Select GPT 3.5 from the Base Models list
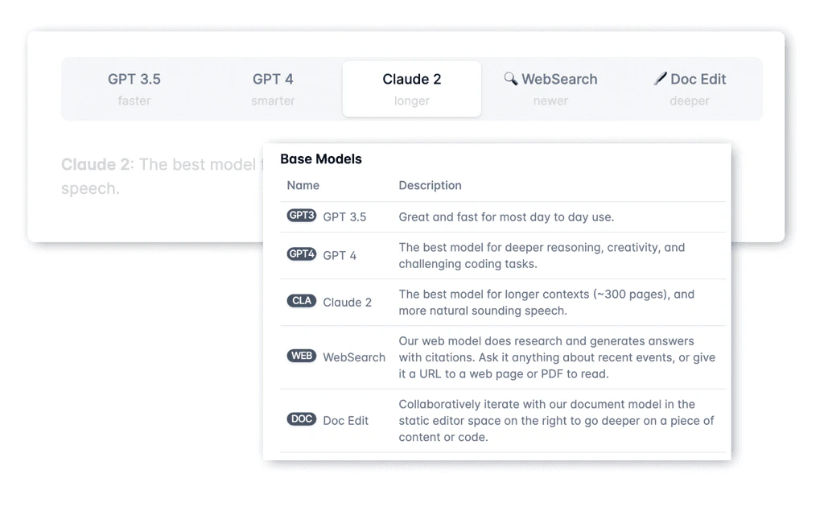 pyautogui.click(x=344, y=215)
